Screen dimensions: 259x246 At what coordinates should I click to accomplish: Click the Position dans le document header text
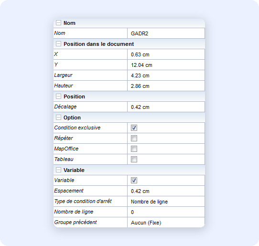[x=98, y=44]
